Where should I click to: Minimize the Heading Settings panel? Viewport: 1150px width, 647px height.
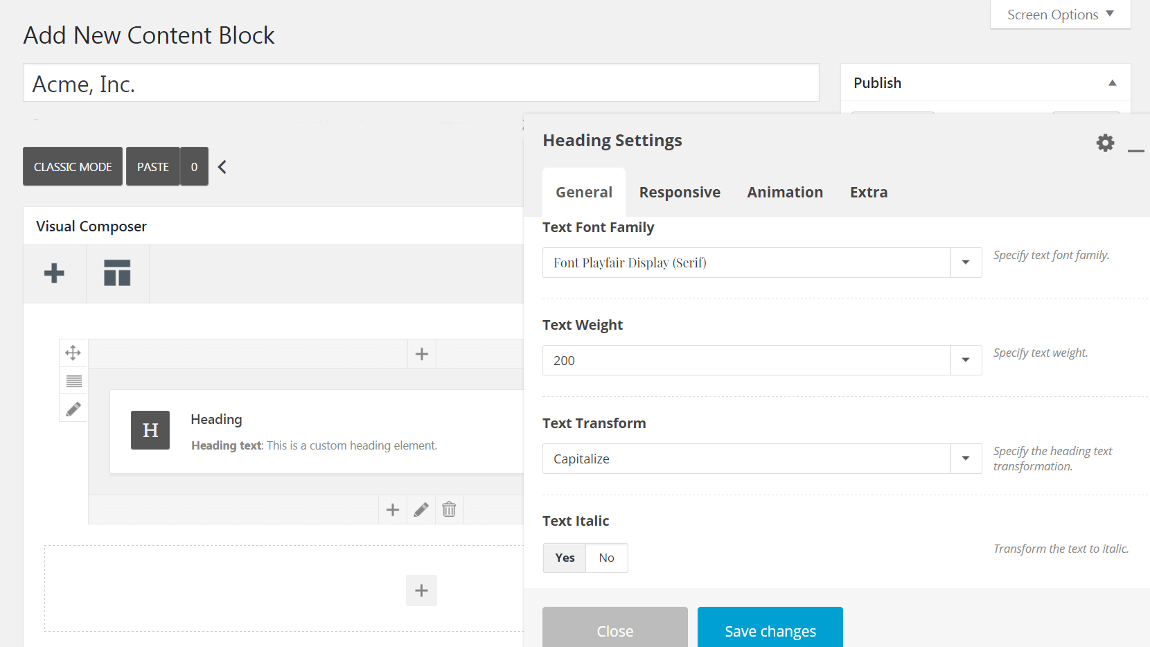[x=1135, y=150]
